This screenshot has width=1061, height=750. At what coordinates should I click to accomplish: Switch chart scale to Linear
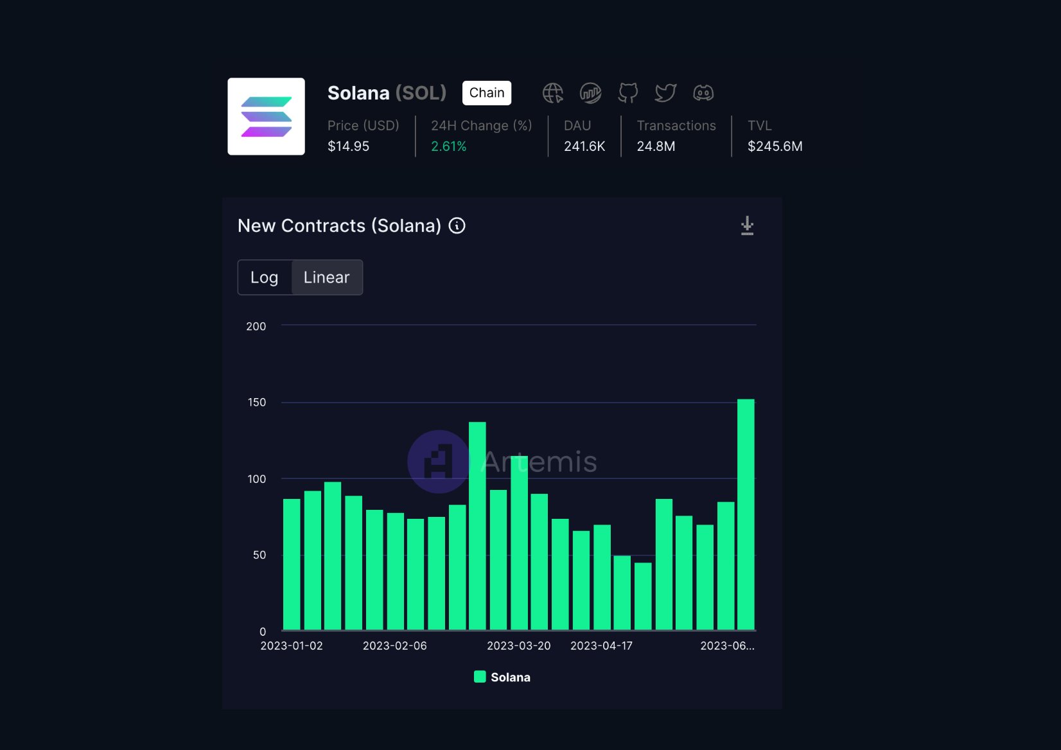(x=326, y=277)
